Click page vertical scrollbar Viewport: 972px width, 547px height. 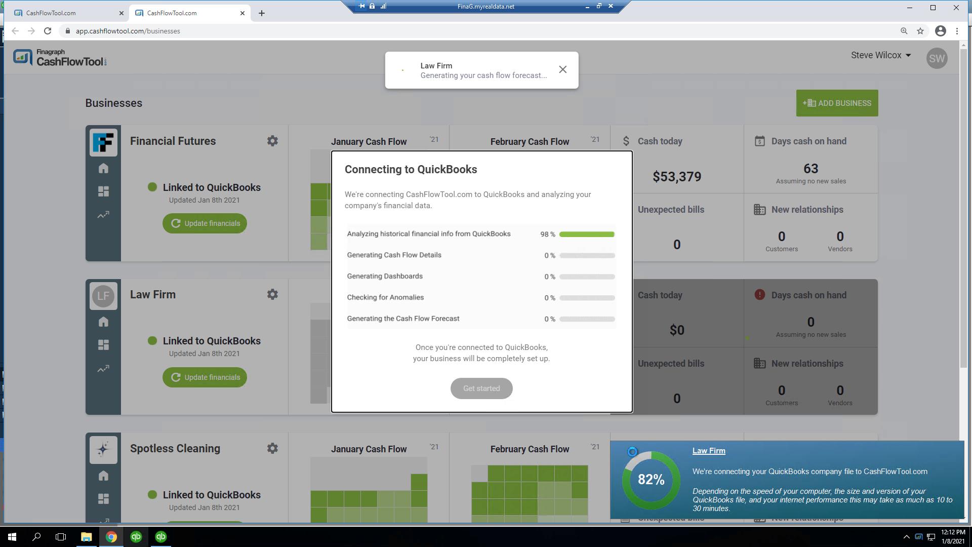(x=963, y=208)
